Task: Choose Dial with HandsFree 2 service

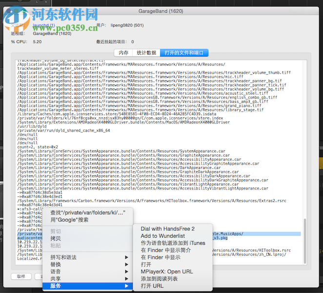Action: coord(173,229)
